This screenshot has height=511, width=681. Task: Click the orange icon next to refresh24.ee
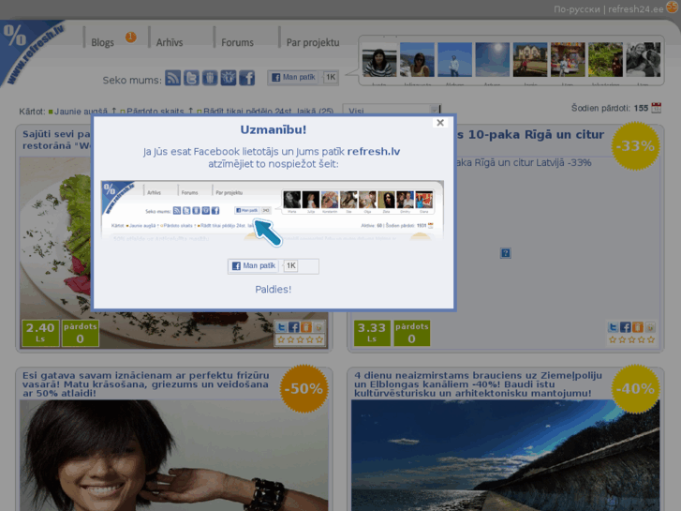[672, 8]
